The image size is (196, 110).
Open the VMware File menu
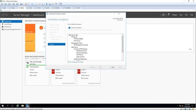[2, 4]
